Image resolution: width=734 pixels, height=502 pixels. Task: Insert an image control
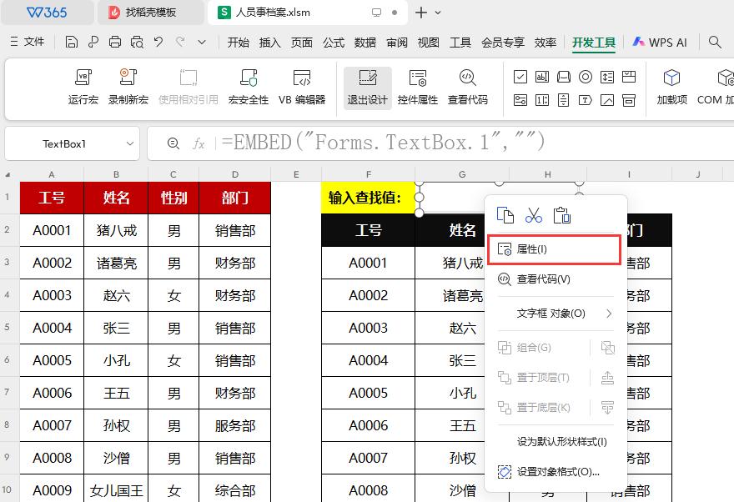click(607, 100)
